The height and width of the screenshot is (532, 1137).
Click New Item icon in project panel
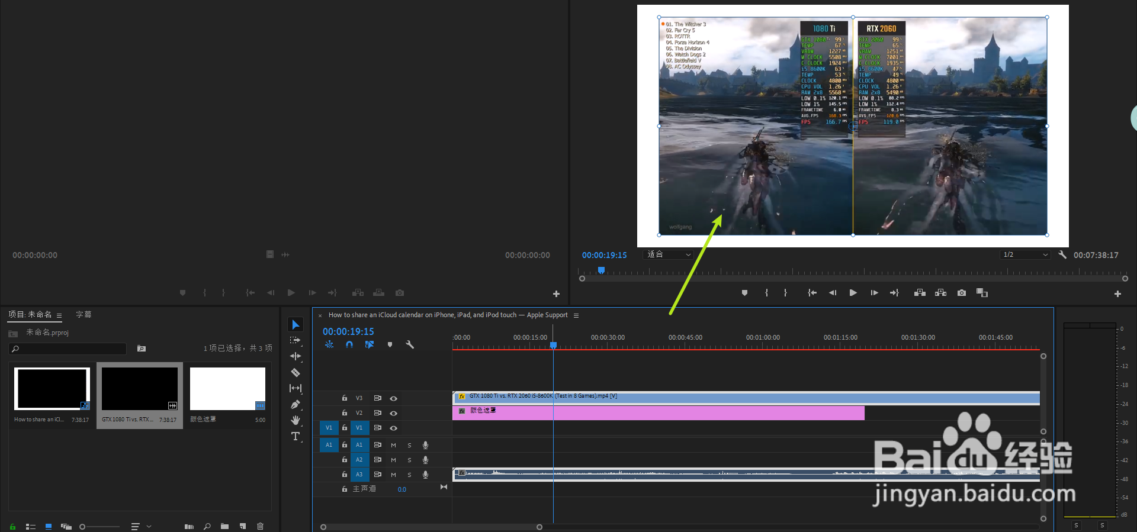click(243, 526)
